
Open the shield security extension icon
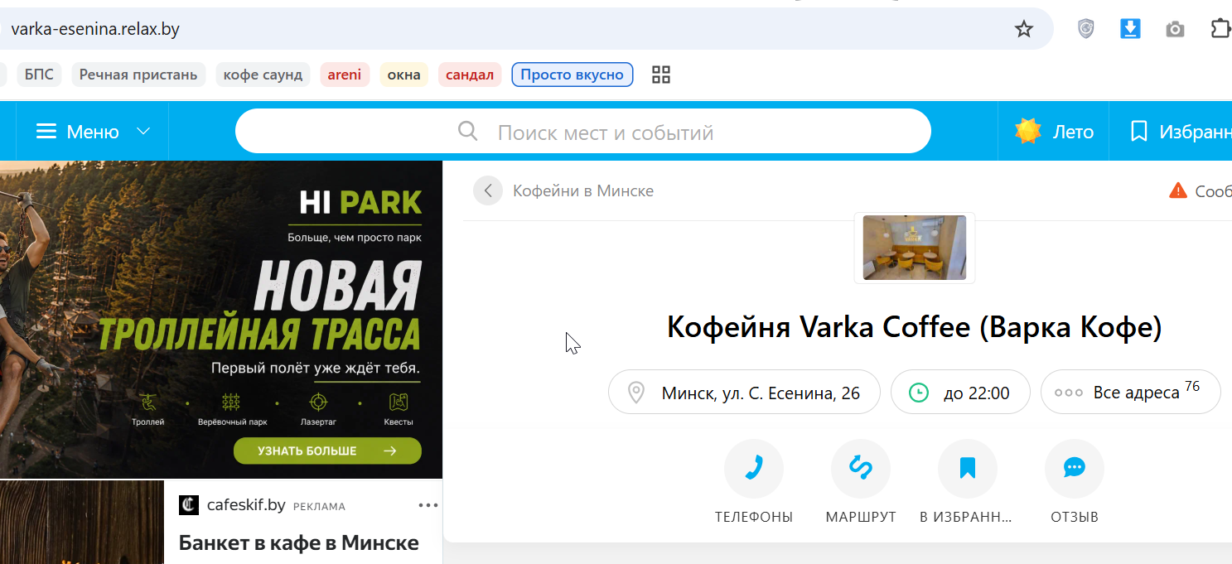pos(1085,29)
